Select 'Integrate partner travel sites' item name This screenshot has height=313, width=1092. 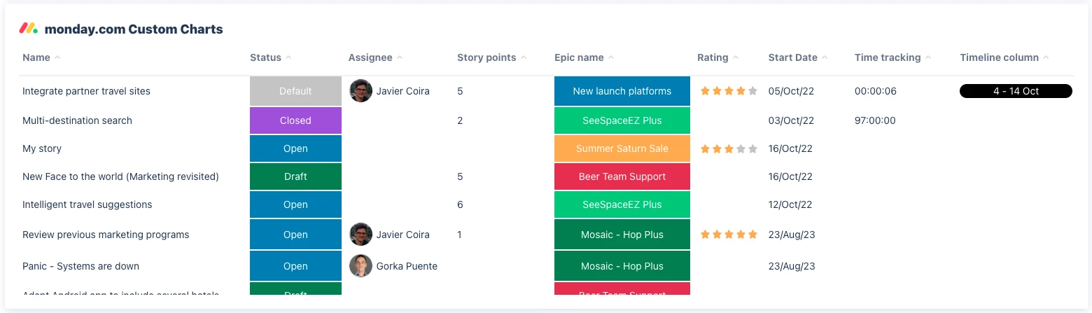tap(86, 91)
